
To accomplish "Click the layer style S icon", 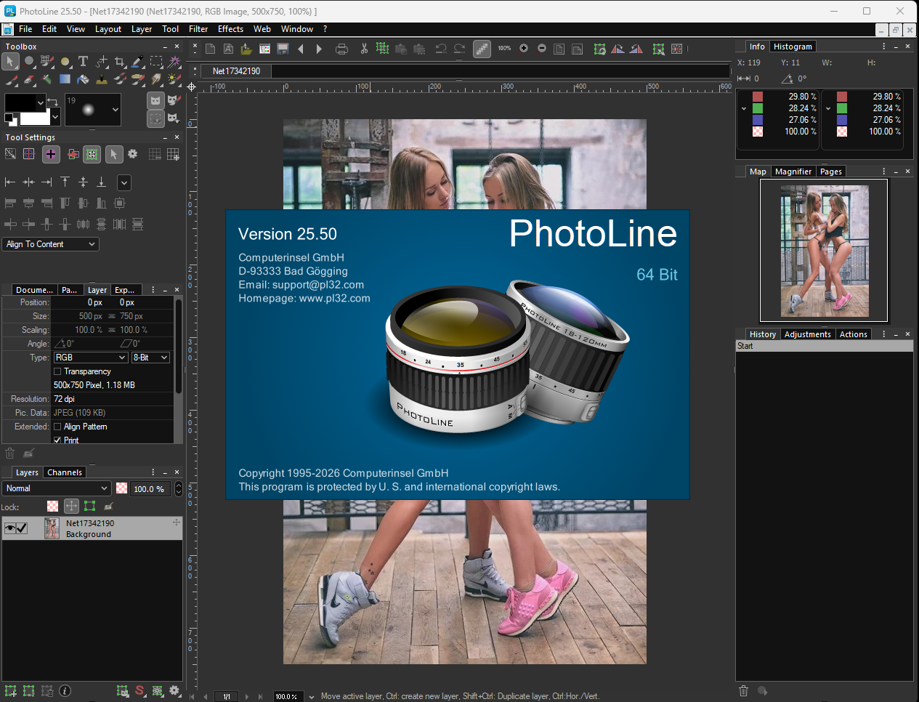I will (140, 690).
